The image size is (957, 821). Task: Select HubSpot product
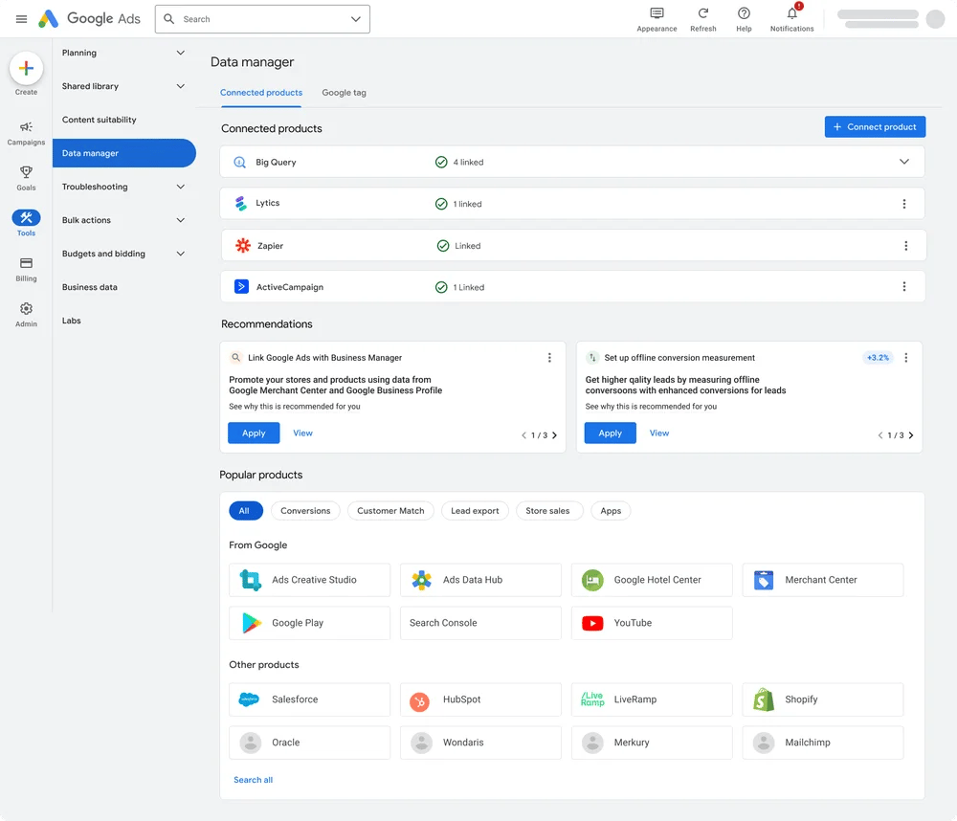[x=480, y=699]
